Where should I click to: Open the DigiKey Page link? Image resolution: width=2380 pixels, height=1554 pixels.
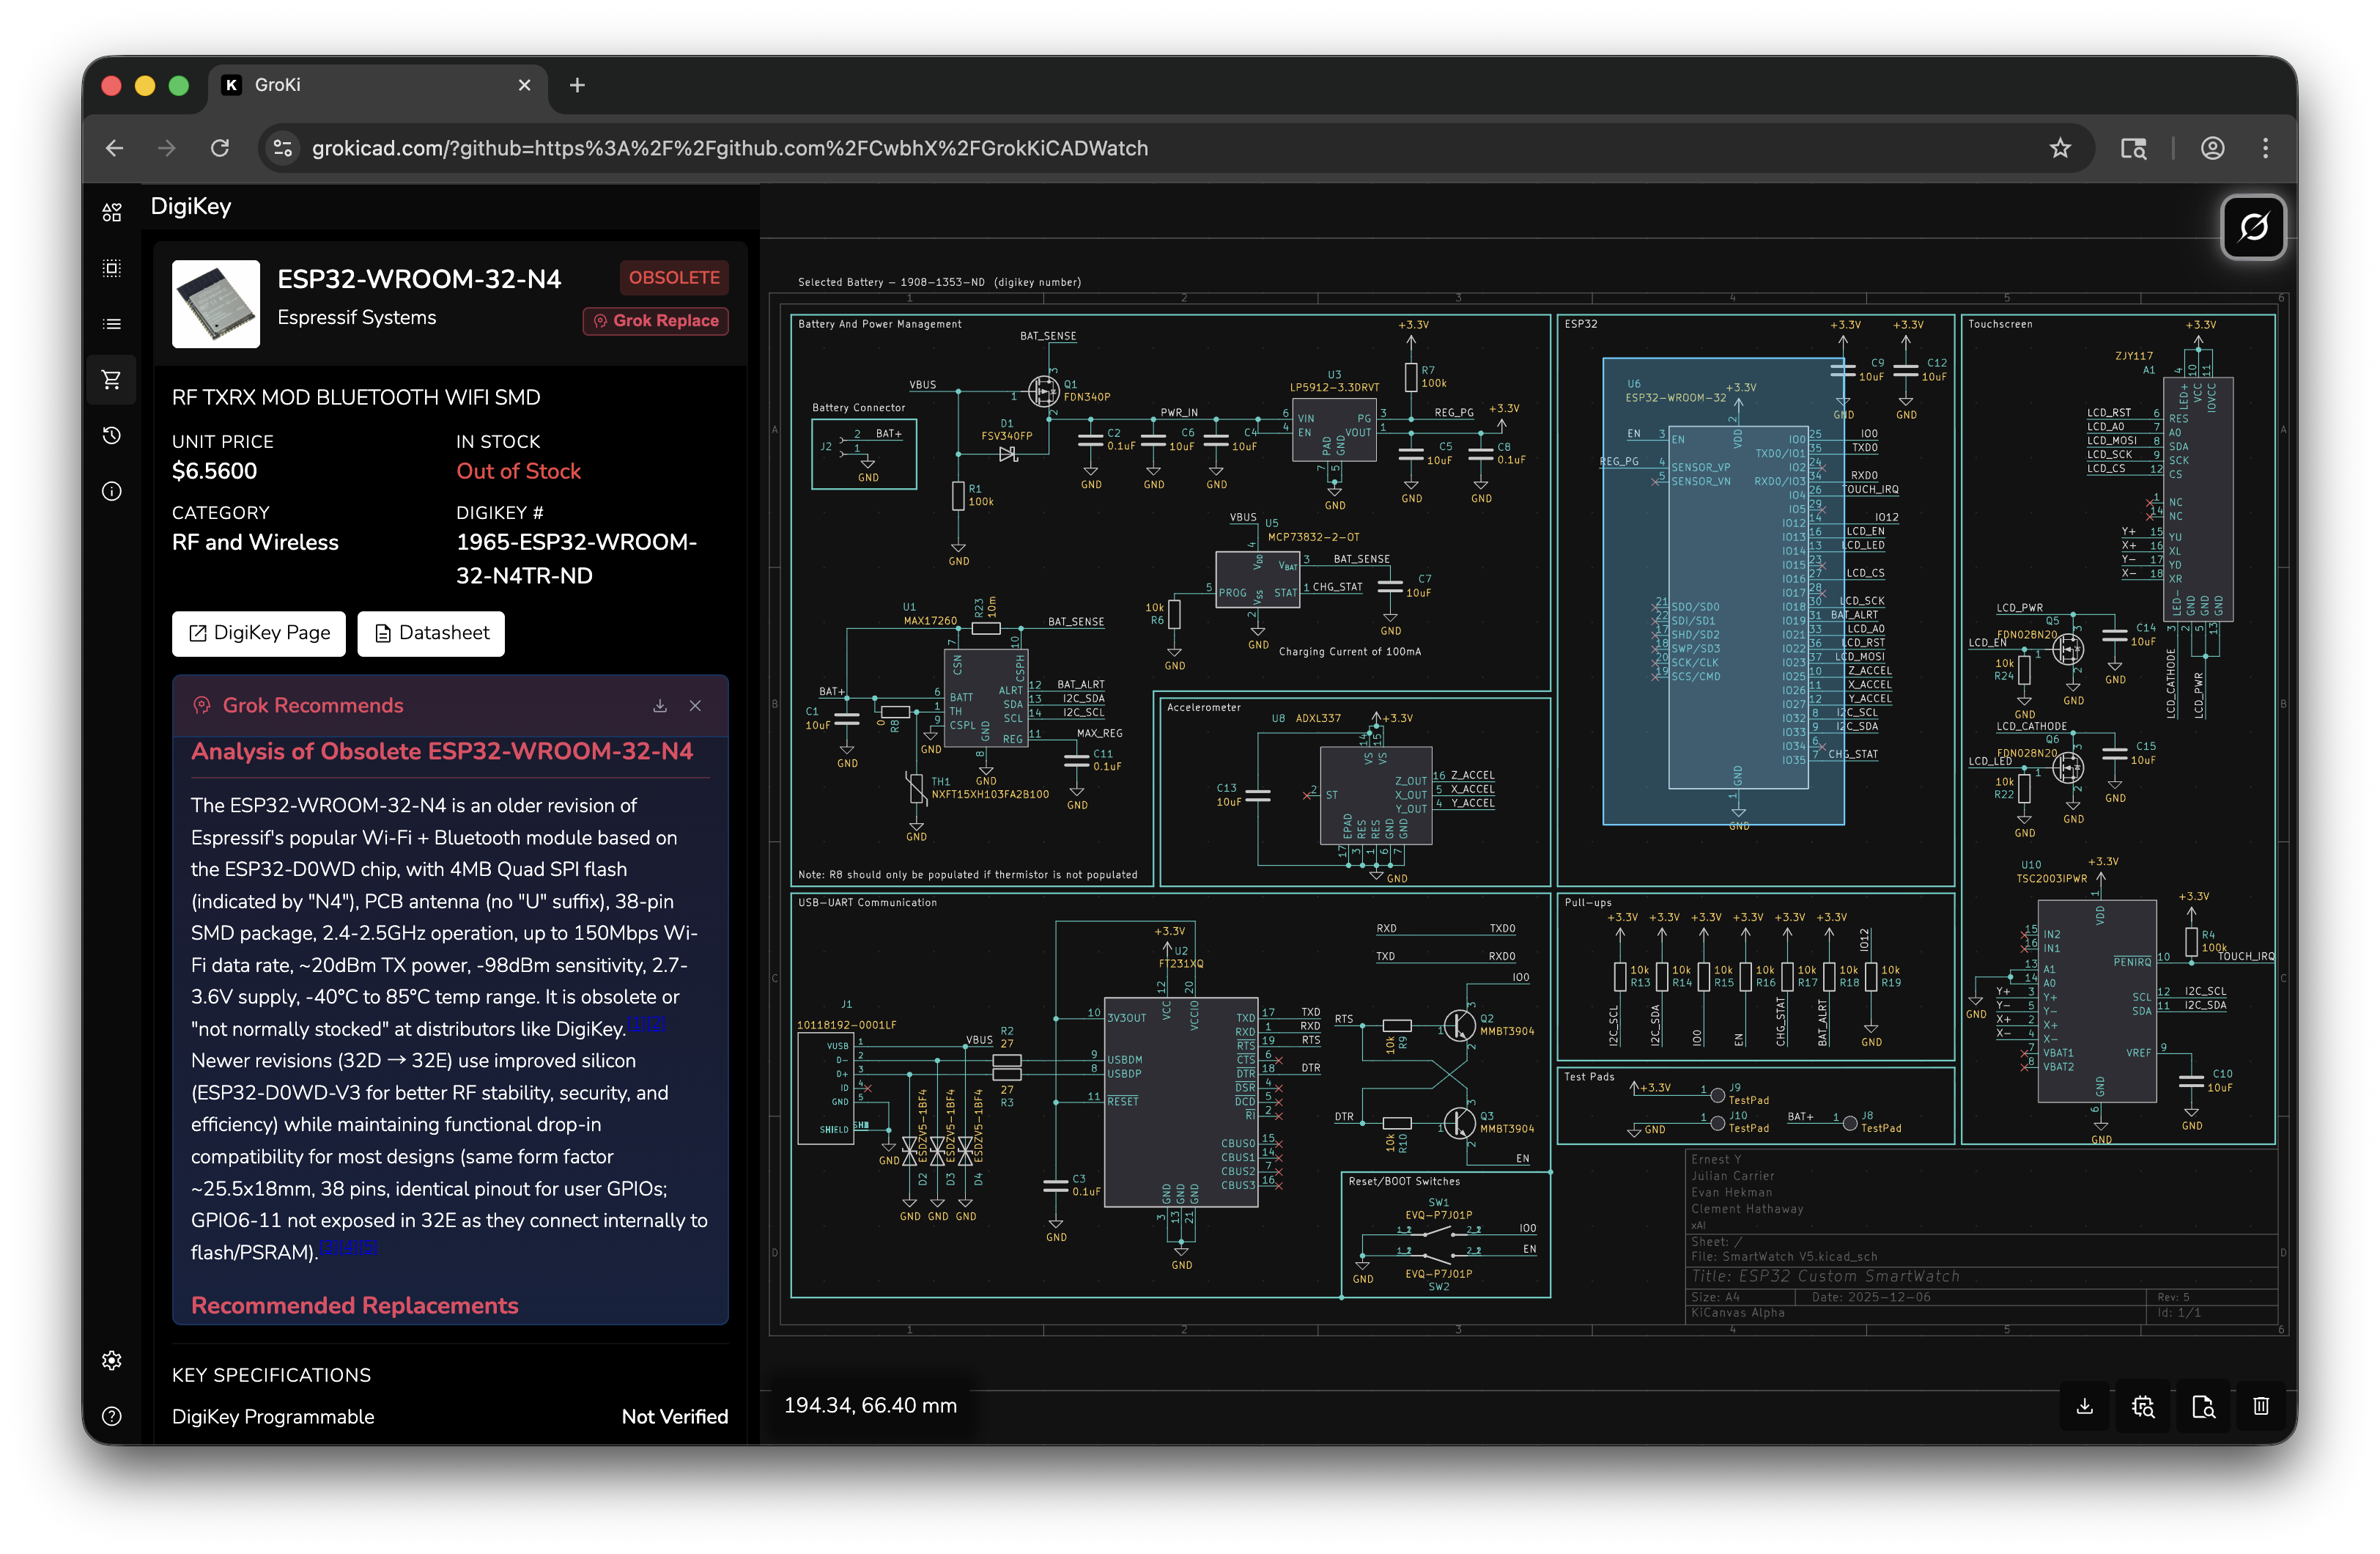tap(259, 633)
